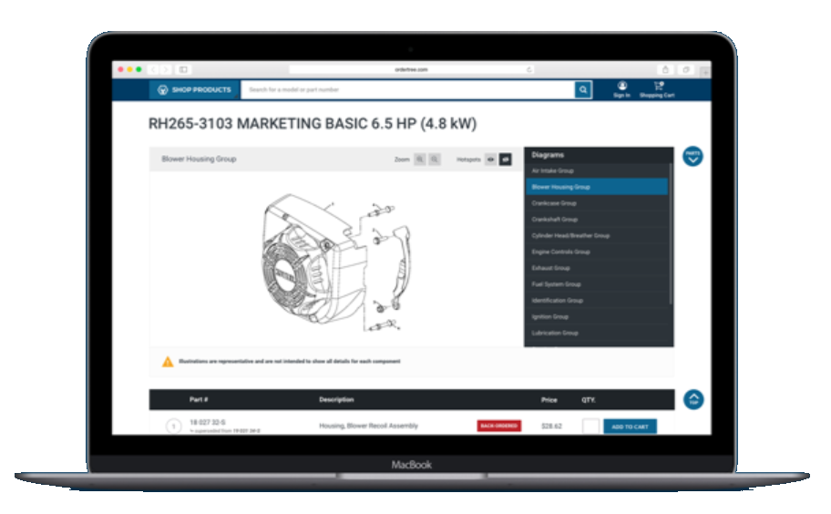
Task: Select Fuel System Group diagram
Action: tap(555, 284)
